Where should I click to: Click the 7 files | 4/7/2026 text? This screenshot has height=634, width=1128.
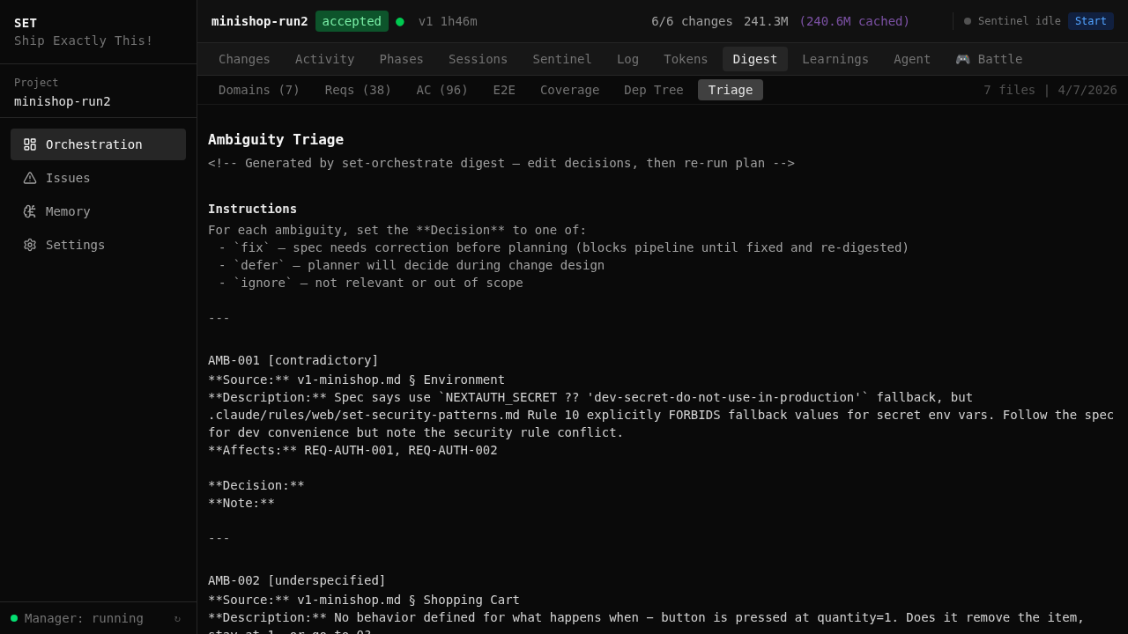point(1050,90)
